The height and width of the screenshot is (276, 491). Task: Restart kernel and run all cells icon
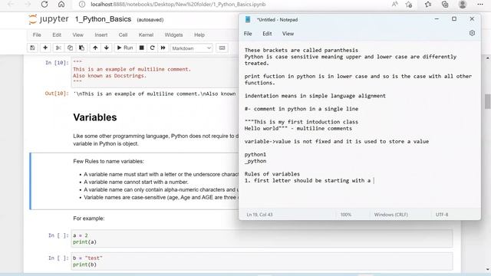[163, 48]
